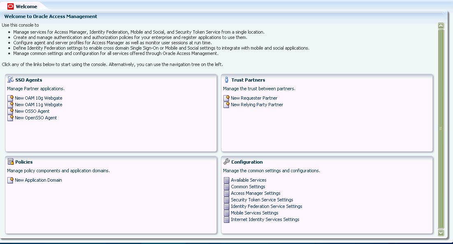Viewport: 453px width, 244px height.
Task: Open the Security Token Service Settings link
Action: coord(262,200)
